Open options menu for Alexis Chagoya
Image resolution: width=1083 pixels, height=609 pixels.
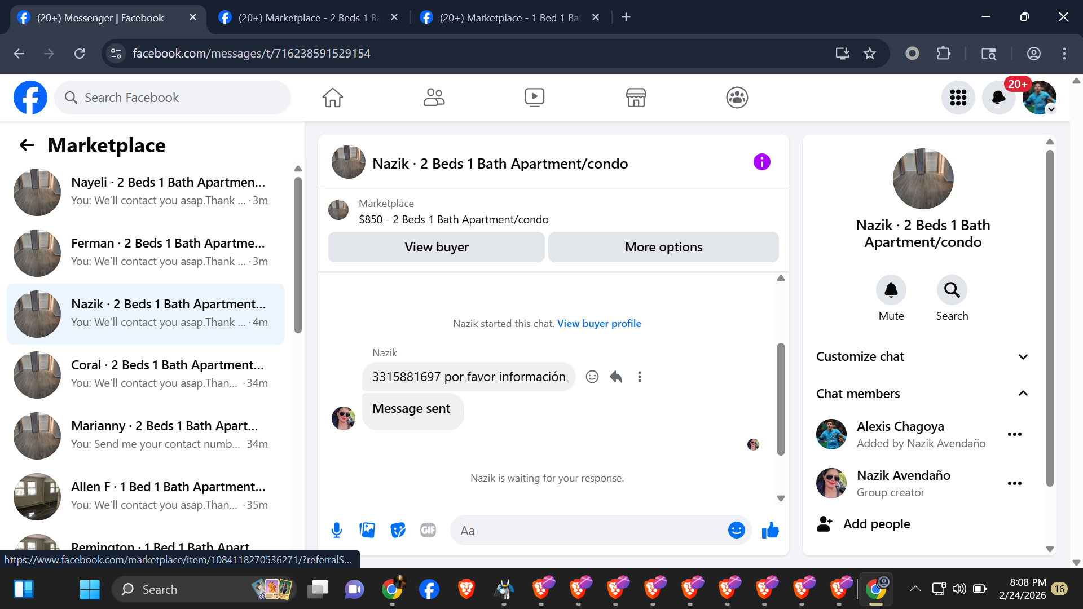coord(1014,434)
